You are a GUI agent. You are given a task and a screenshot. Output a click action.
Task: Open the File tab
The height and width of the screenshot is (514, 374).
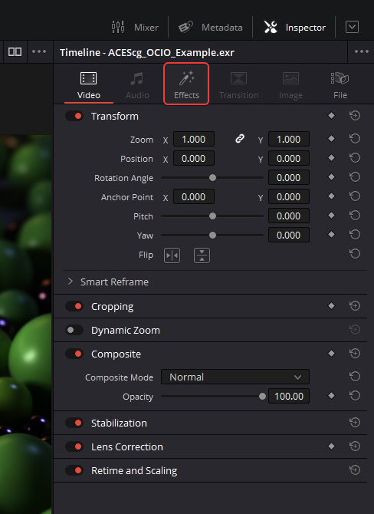(340, 85)
